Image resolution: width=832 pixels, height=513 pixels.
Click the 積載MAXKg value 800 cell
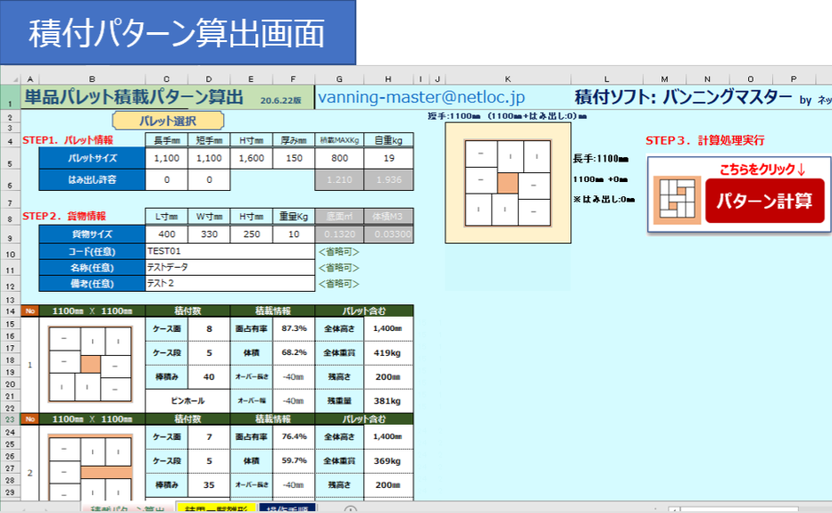tap(339, 159)
